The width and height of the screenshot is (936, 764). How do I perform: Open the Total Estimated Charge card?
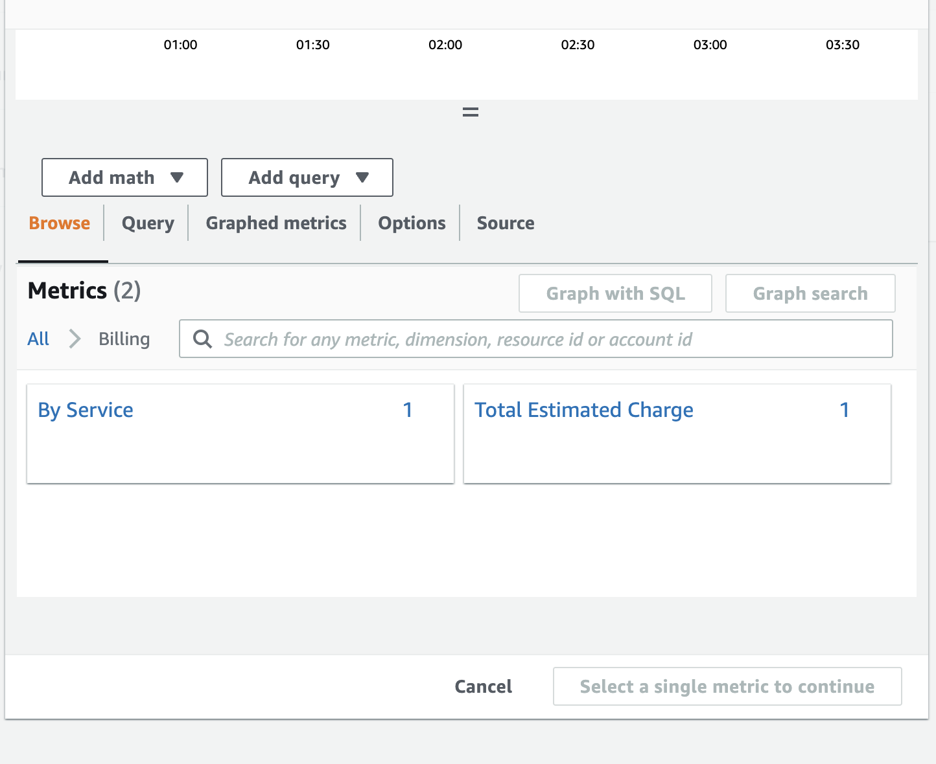[x=583, y=410]
